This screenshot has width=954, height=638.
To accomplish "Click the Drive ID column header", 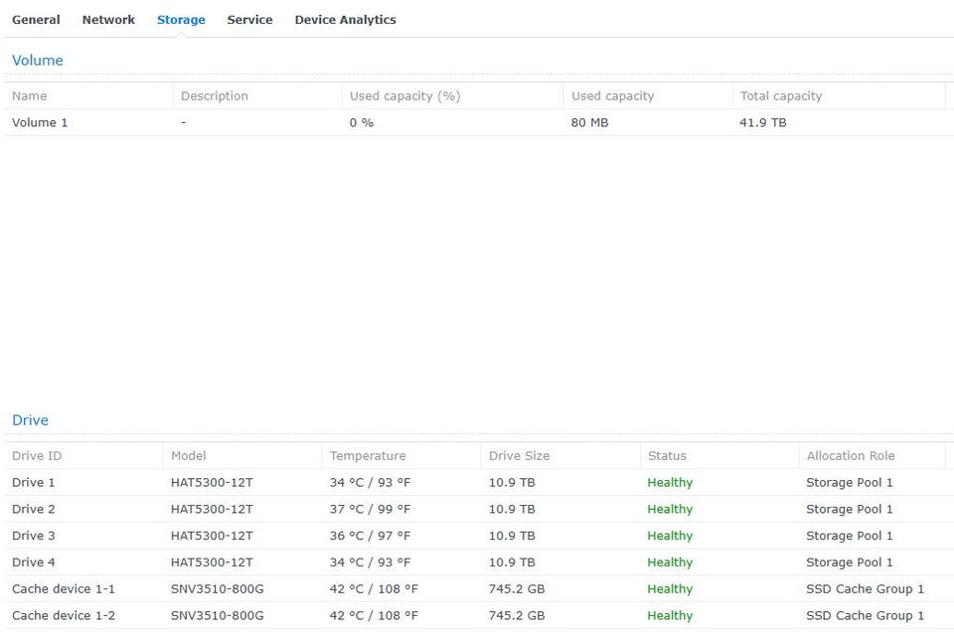I will (37, 456).
